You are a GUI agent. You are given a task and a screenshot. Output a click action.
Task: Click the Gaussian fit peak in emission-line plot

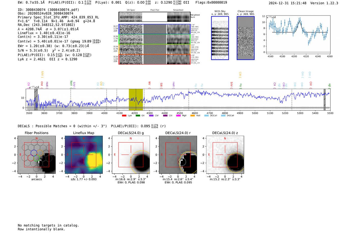[300, 22]
